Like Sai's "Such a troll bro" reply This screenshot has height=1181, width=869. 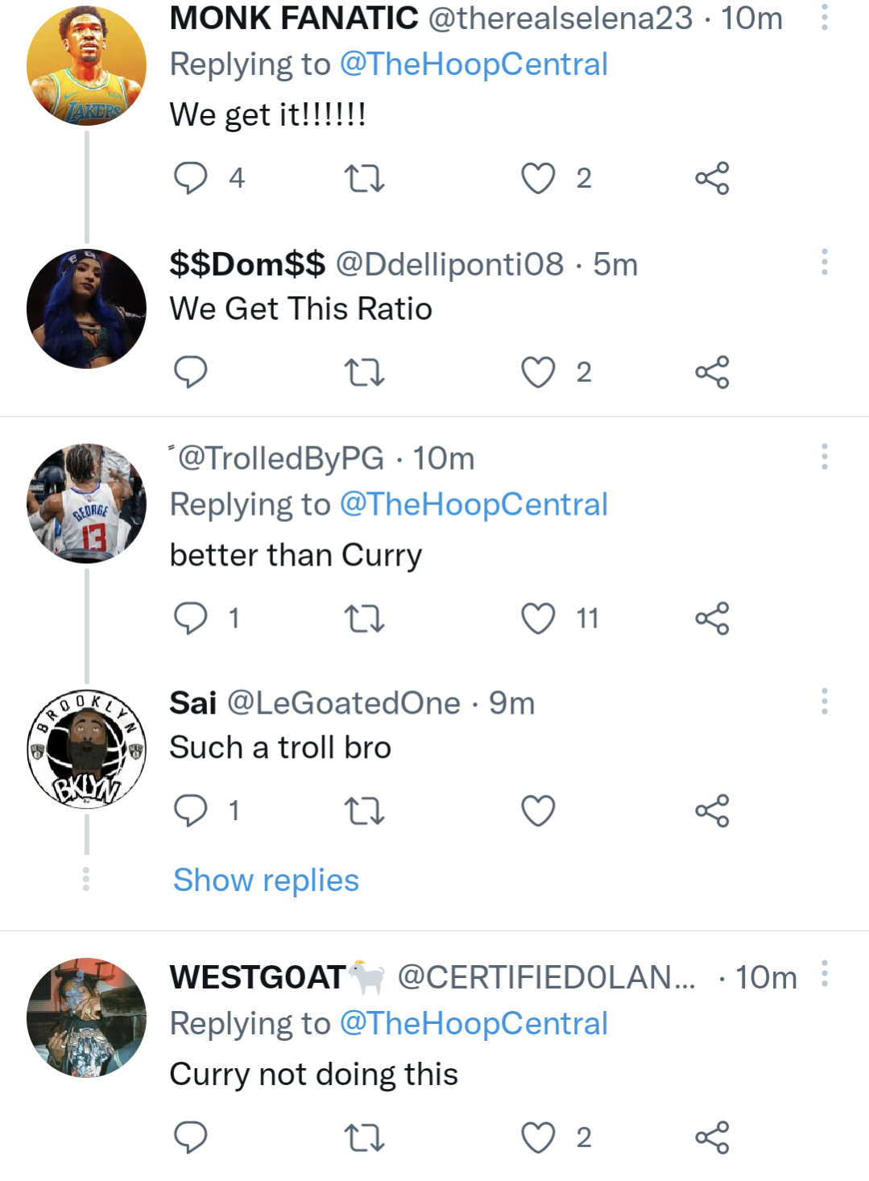tap(536, 811)
